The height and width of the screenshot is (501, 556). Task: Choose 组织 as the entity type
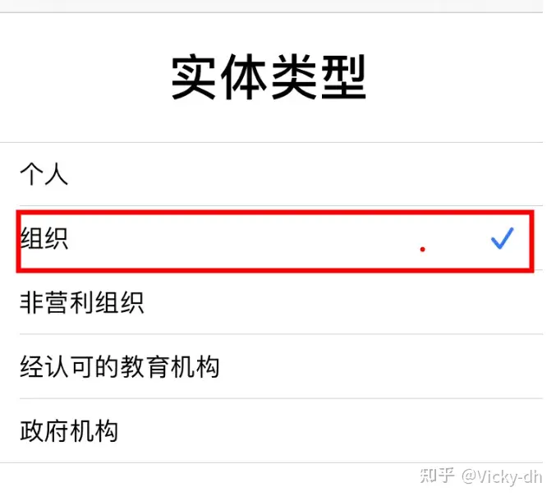pyautogui.click(x=44, y=239)
